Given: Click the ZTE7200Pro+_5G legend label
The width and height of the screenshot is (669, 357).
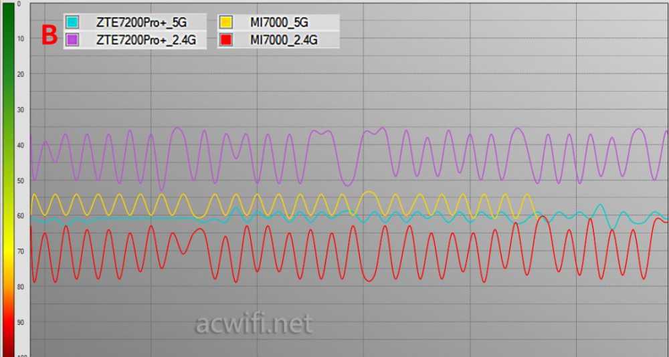Looking at the screenshot, I should tap(142, 22).
